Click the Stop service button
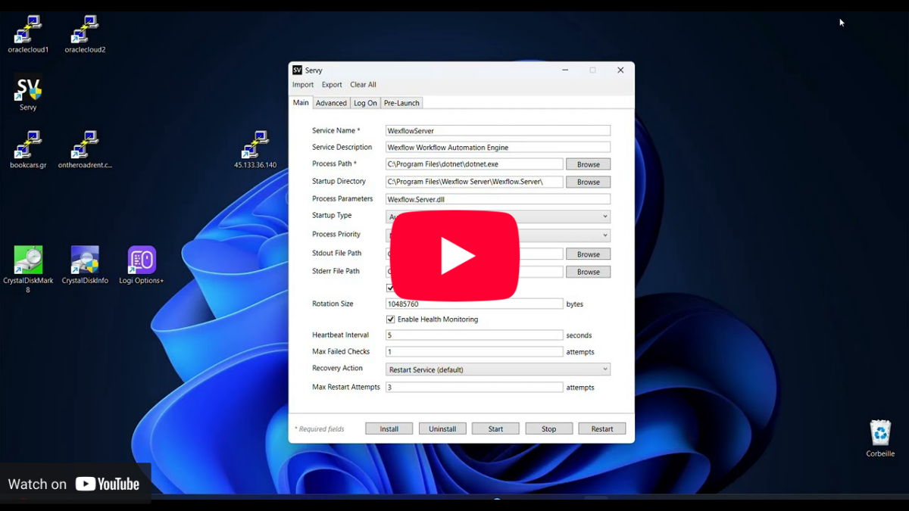 pos(549,428)
